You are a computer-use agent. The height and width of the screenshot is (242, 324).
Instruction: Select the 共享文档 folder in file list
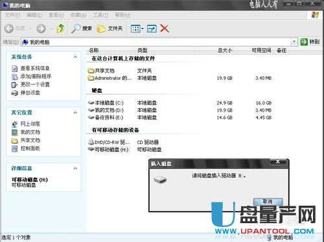click(101, 71)
